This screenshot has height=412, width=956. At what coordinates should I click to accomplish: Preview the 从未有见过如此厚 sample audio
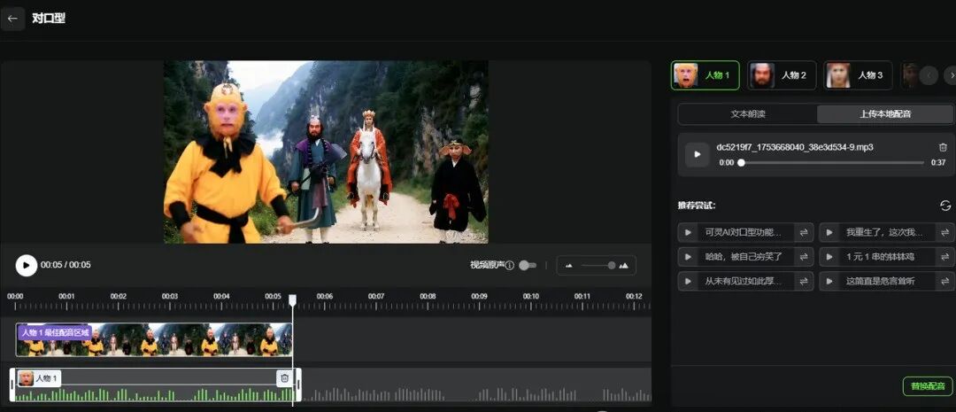tap(689, 282)
